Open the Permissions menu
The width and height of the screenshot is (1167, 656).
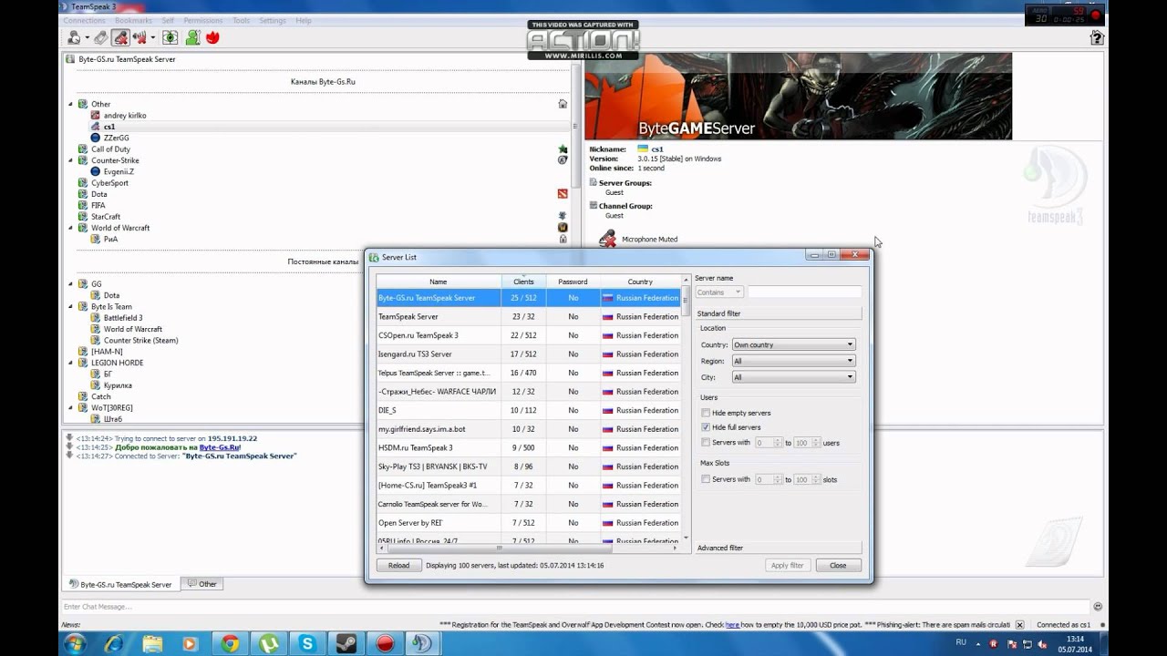click(202, 20)
